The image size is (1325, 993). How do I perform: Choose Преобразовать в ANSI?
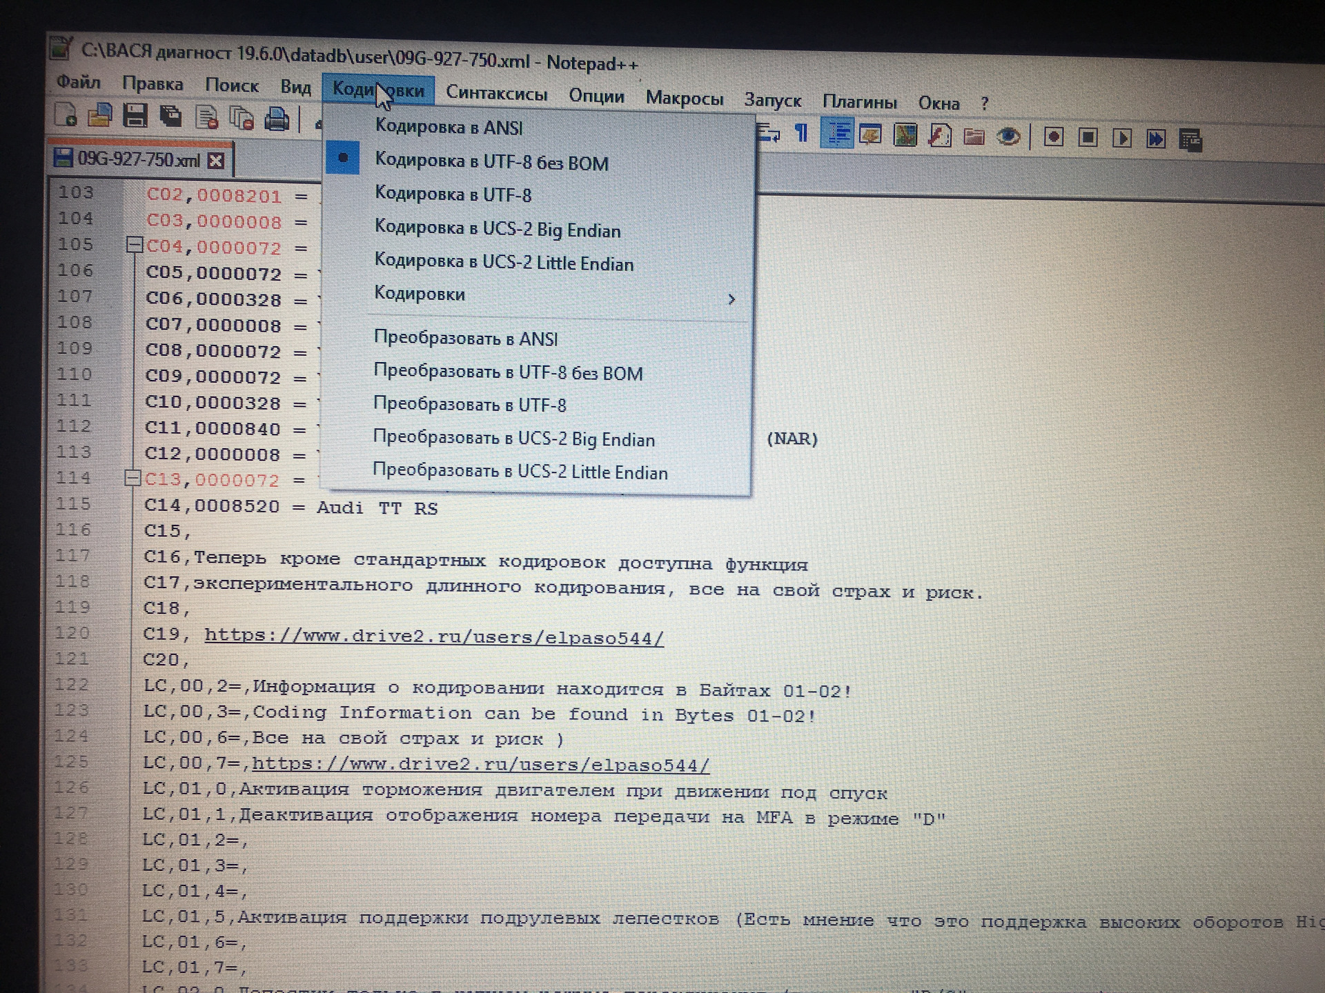(x=538, y=339)
